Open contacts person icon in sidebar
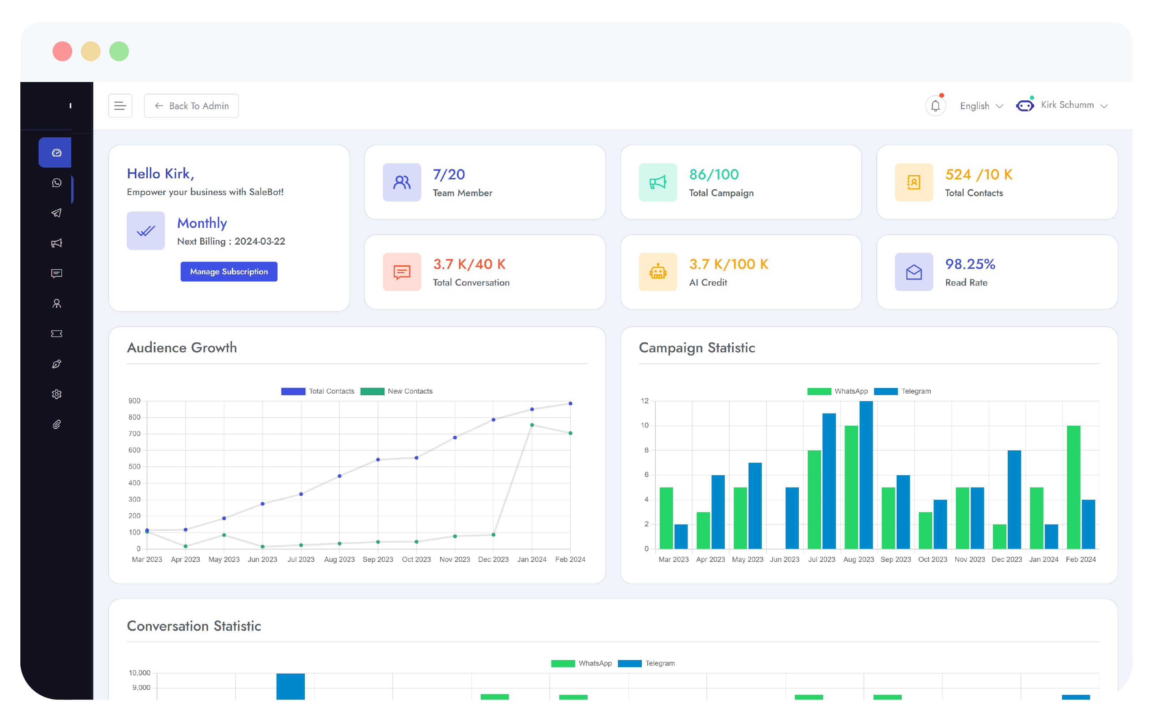1153x721 pixels. (x=56, y=304)
